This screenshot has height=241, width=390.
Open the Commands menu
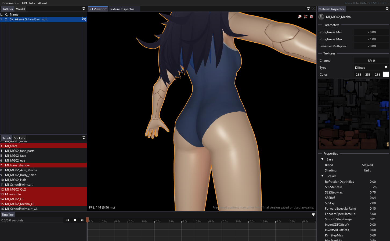[10, 3]
